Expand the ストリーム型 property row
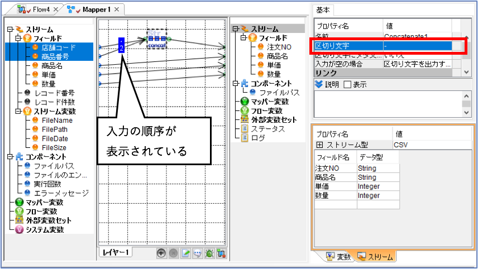The width and height of the screenshot is (478, 269). 320,145
